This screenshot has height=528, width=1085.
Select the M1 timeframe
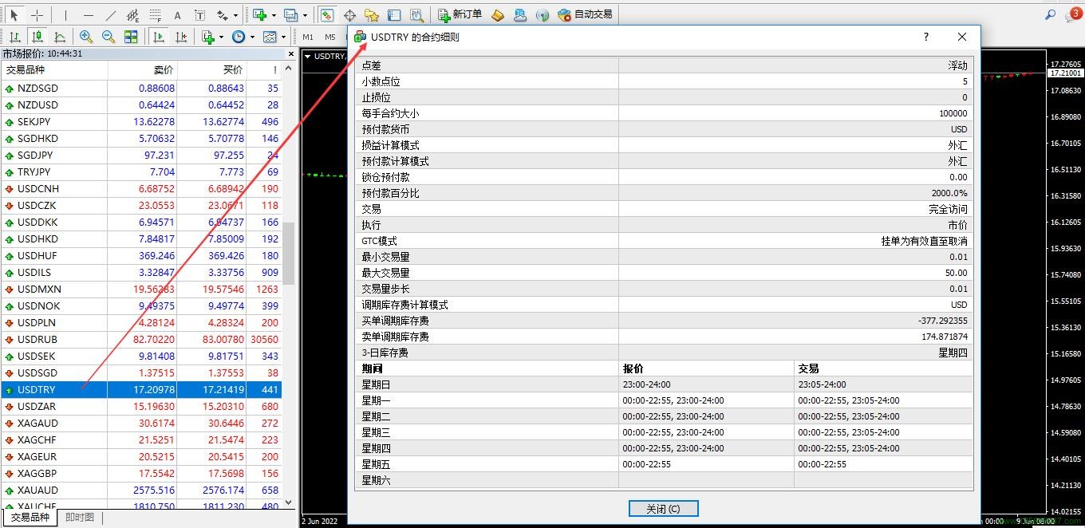308,37
